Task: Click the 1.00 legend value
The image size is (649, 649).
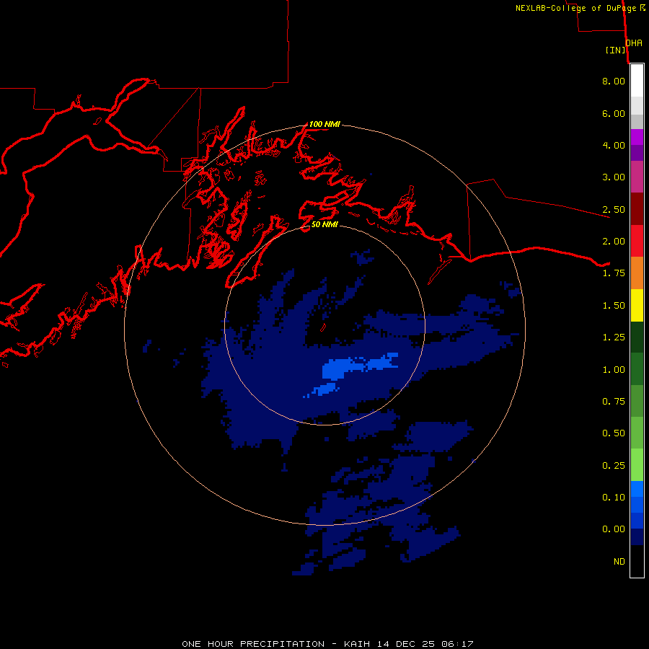Action: click(614, 370)
